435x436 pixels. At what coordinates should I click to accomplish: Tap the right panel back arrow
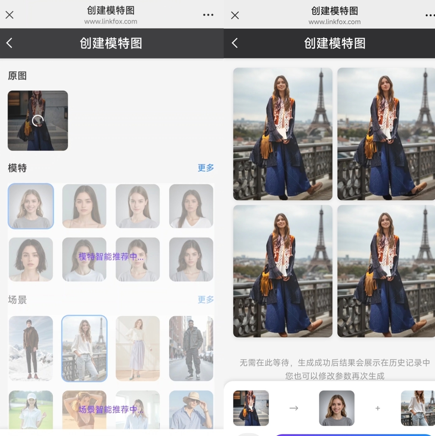click(x=235, y=43)
